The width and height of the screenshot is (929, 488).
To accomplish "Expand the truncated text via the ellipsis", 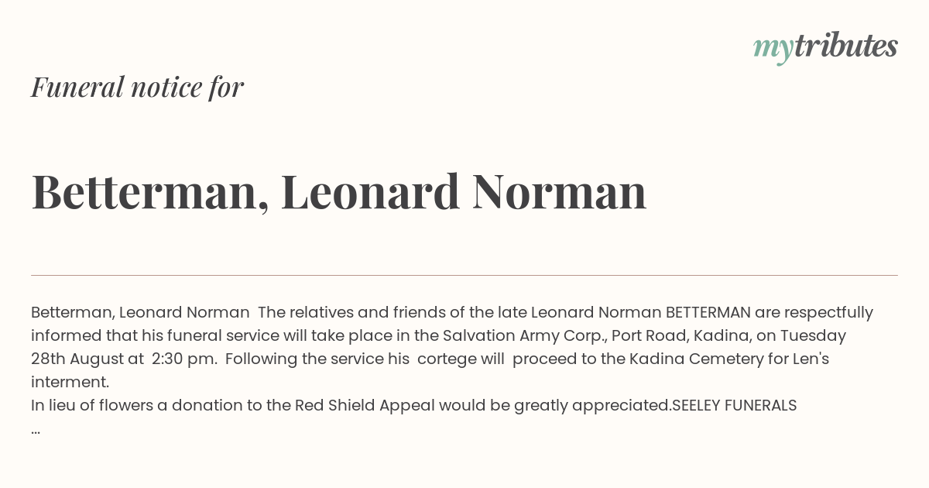I will [36, 431].
